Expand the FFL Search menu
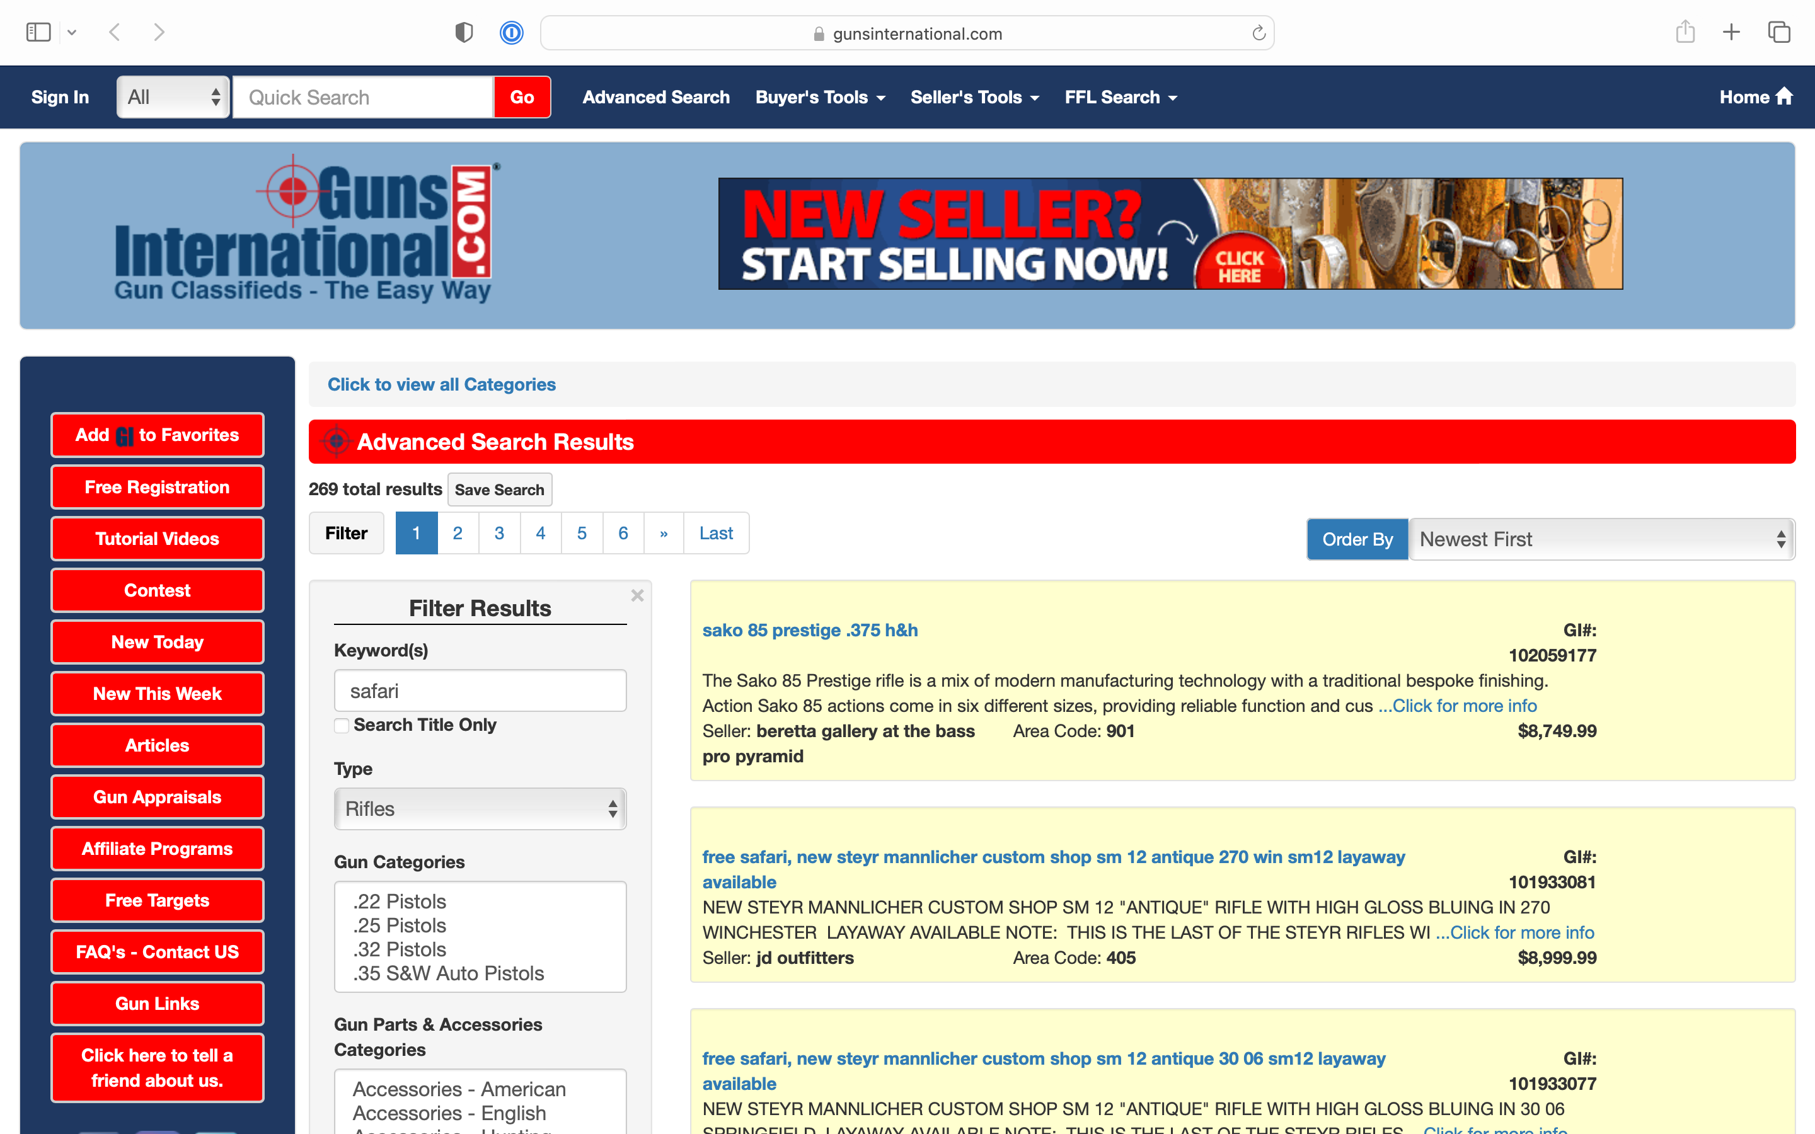This screenshot has width=1815, height=1134. [1121, 98]
